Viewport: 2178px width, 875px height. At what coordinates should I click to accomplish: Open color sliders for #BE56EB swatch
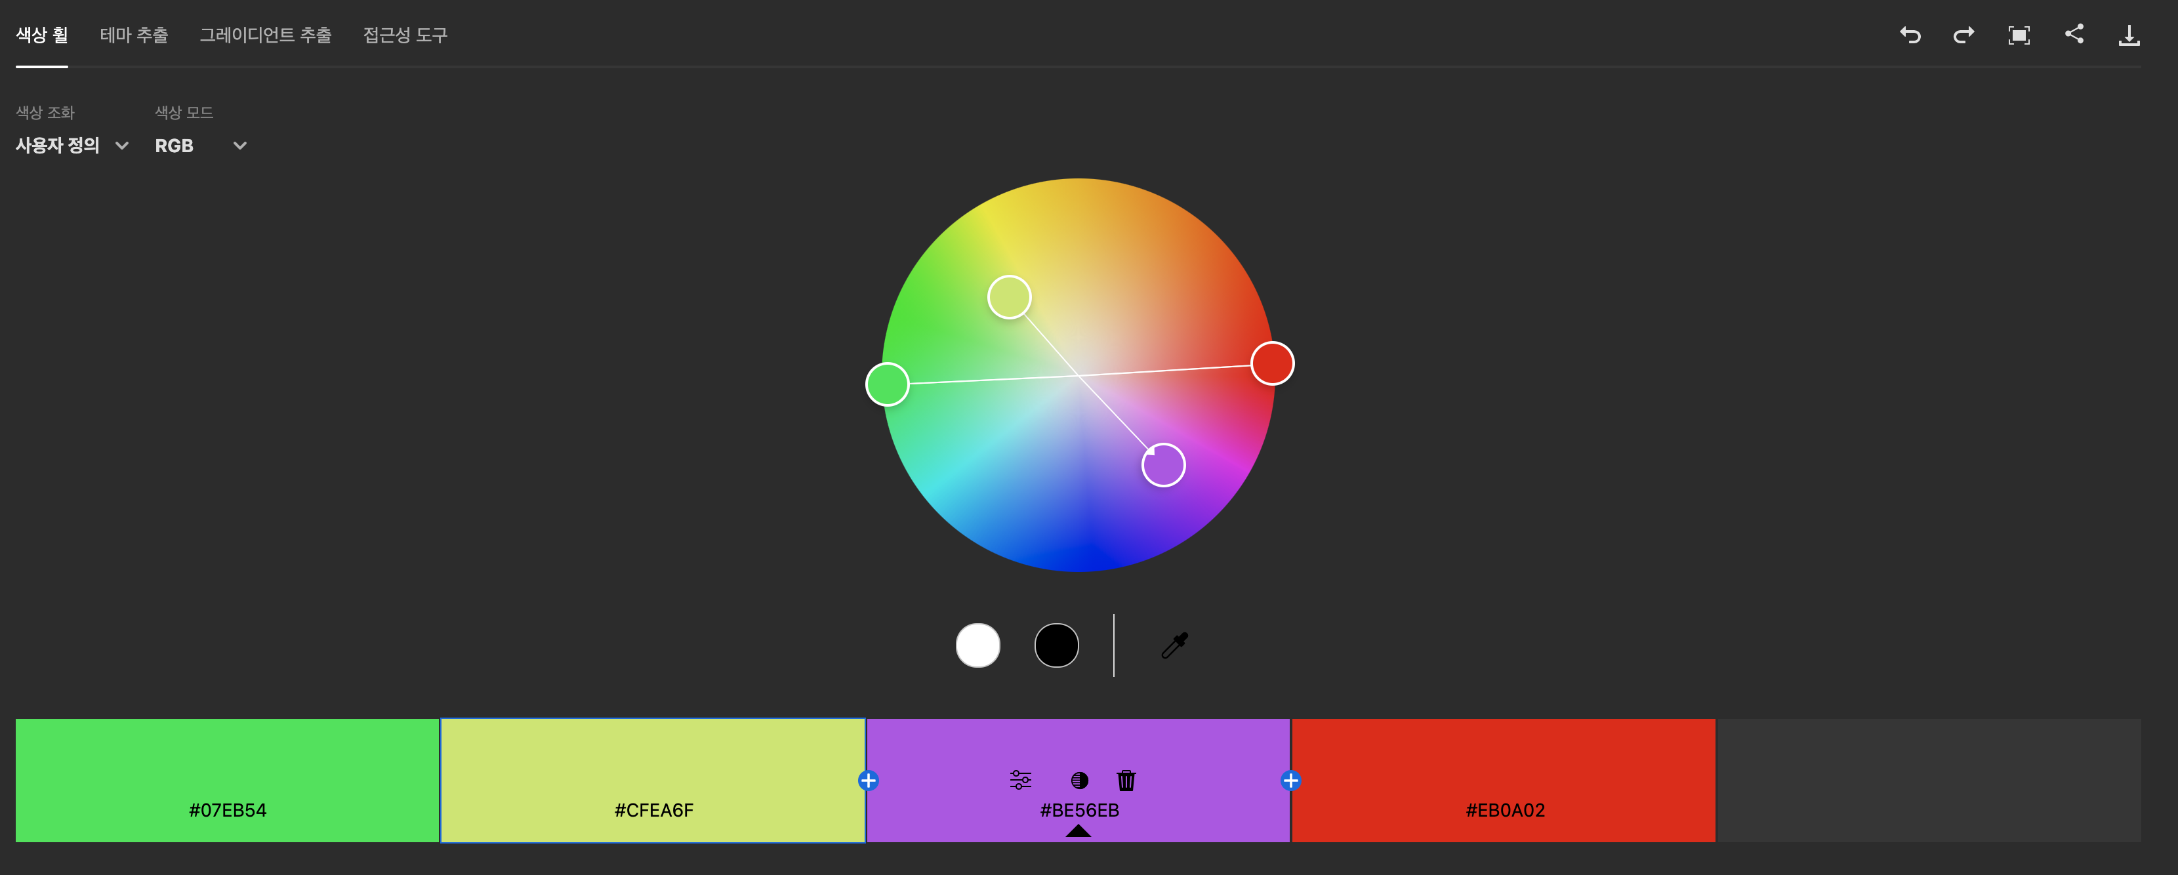click(x=1021, y=779)
